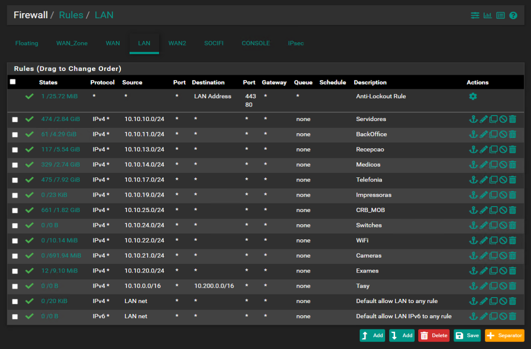Open gear settings on the Anti-Lockout Rule
Viewport: 531px width, 349px height.
click(473, 96)
